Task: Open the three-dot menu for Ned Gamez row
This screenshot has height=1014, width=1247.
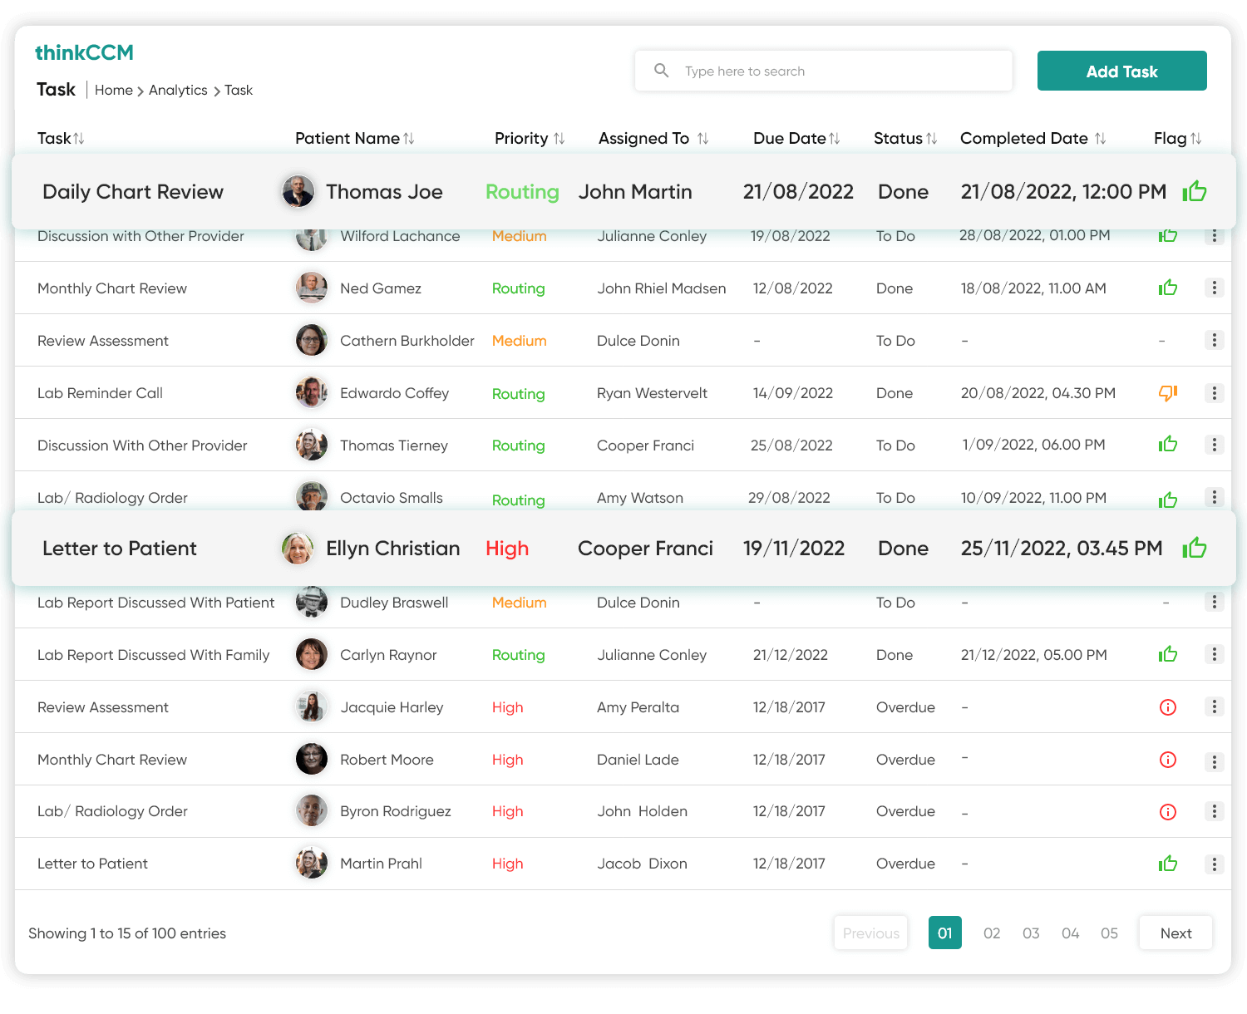Action: tap(1214, 288)
